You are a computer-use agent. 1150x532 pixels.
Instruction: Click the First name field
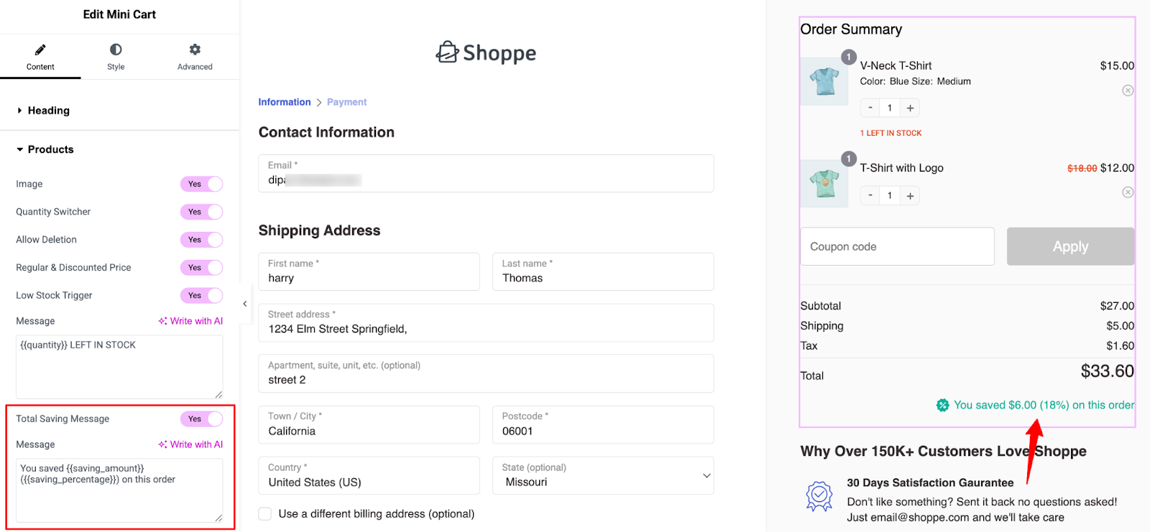tap(369, 271)
